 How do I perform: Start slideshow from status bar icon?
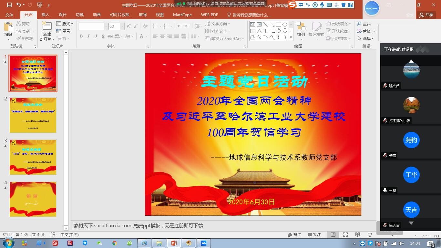(370, 235)
